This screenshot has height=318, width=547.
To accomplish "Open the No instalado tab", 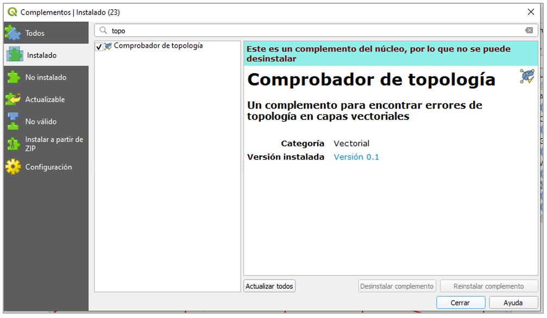I will pos(46,77).
